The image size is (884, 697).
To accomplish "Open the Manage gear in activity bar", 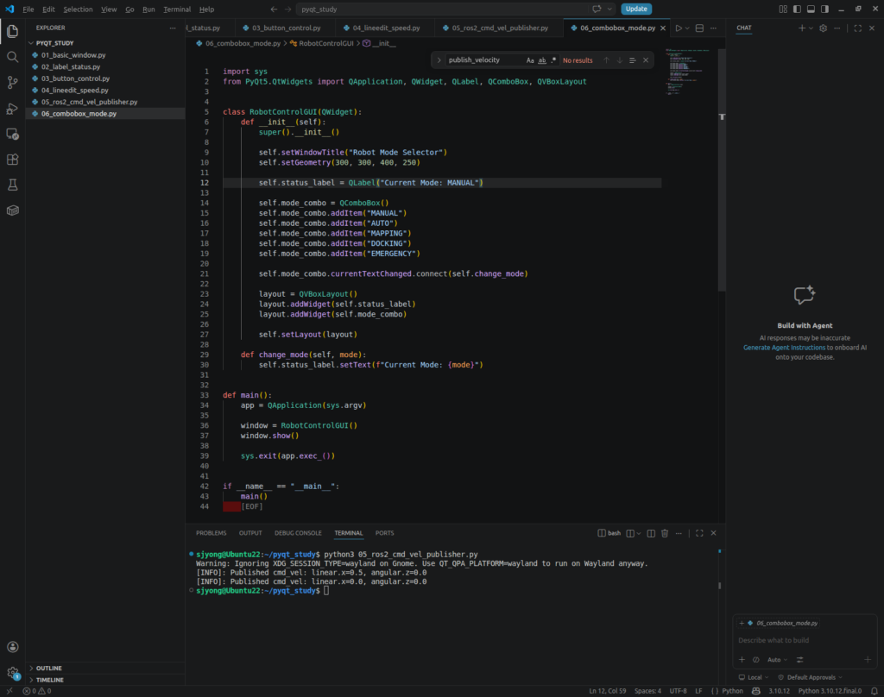I will (12, 672).
